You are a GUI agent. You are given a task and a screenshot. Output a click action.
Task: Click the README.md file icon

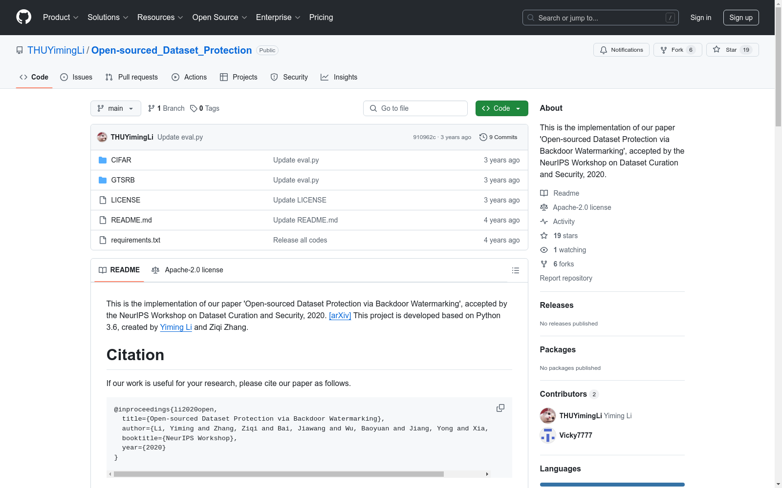[103, 220]
